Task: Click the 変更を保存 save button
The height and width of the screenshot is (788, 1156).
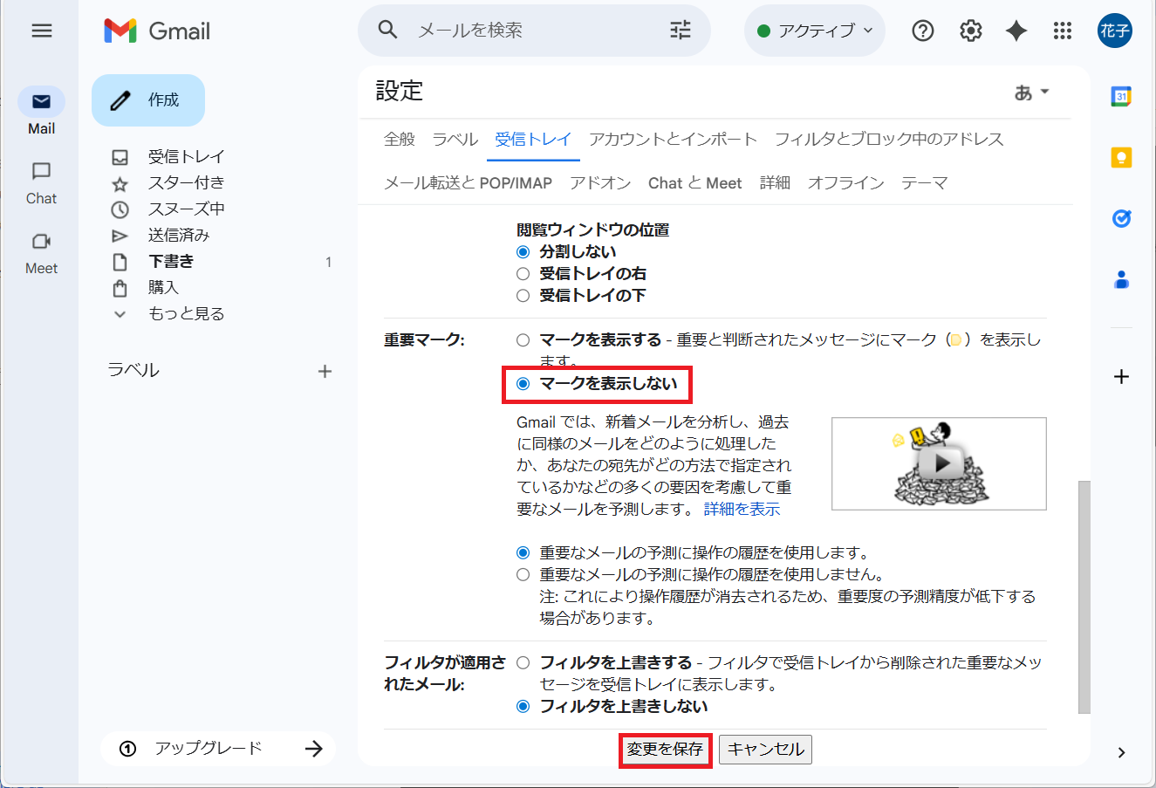Action: 665,749
